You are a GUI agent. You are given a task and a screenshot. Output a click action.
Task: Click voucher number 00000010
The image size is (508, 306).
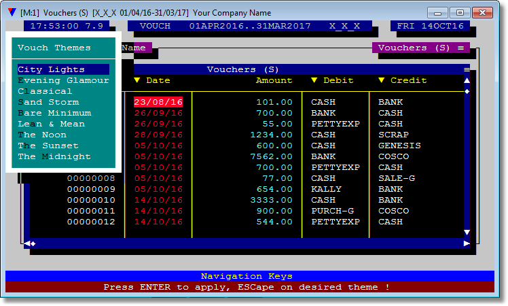point(91,200)
